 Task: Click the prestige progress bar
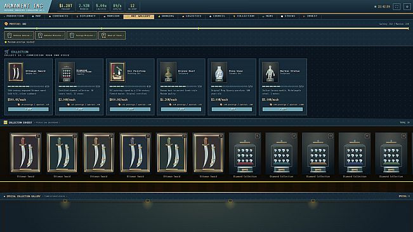207,29
